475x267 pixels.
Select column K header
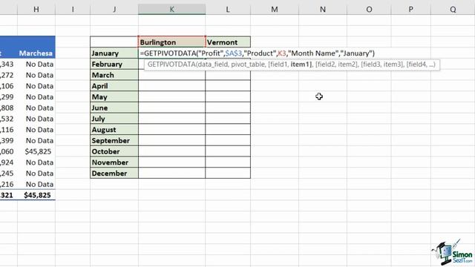[171, 9]
